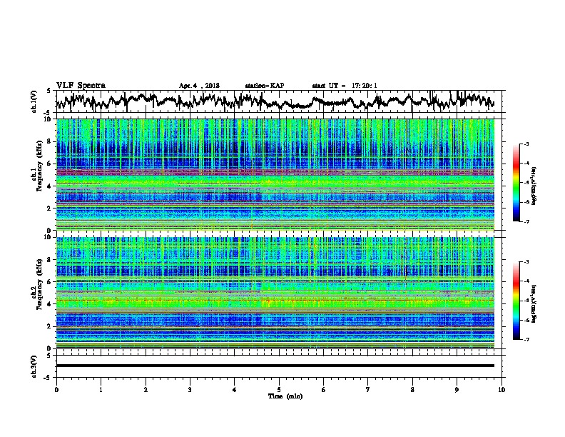
Task: Click the ch.3(V) axis label
Action: click(x=34, y=366)
